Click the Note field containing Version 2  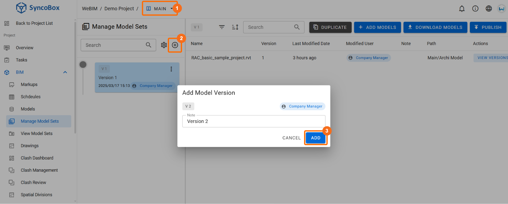(254, 121)
